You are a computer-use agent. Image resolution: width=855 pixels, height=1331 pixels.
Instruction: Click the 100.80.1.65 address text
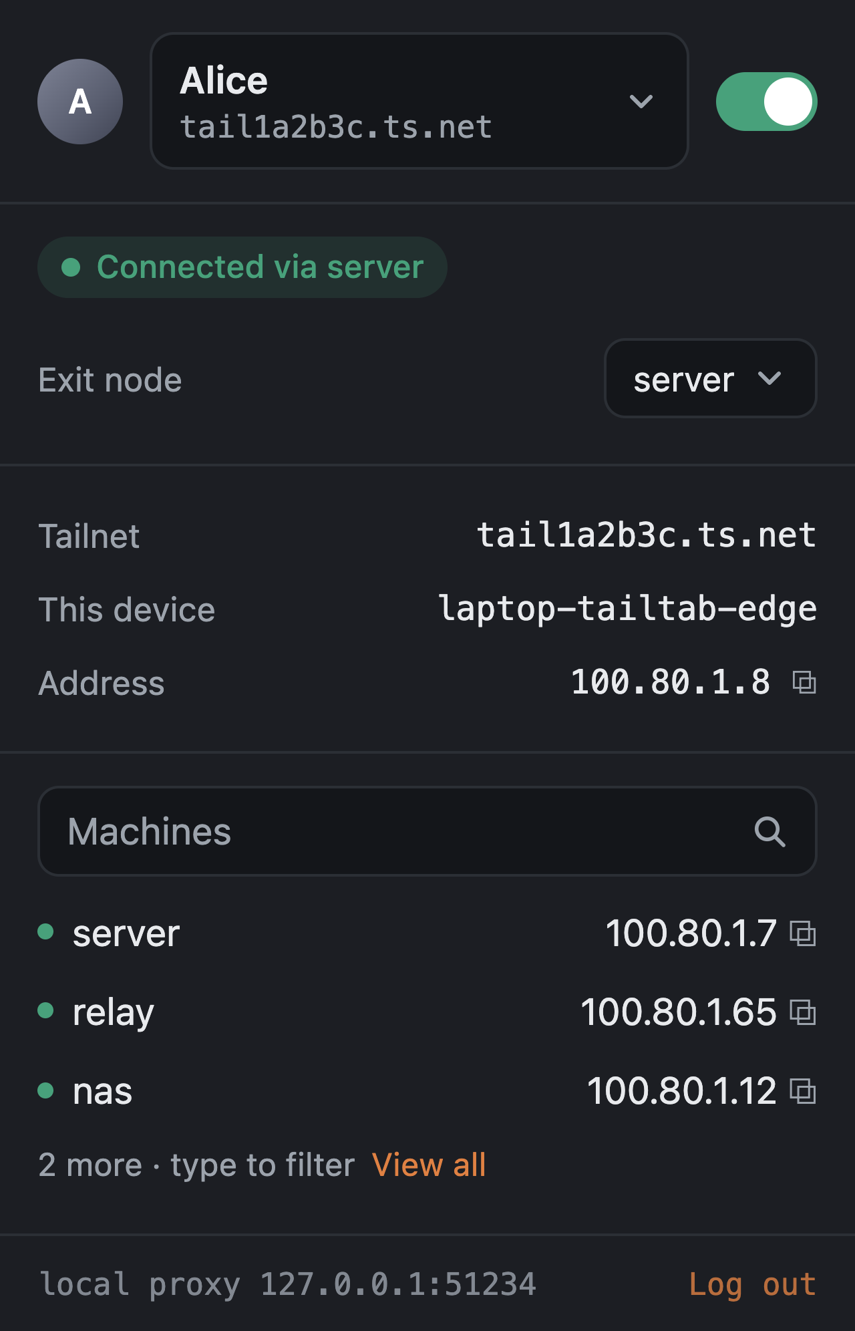679,1012
